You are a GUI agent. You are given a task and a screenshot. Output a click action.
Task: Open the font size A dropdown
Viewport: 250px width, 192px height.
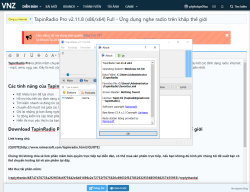[x=53, y=55]
